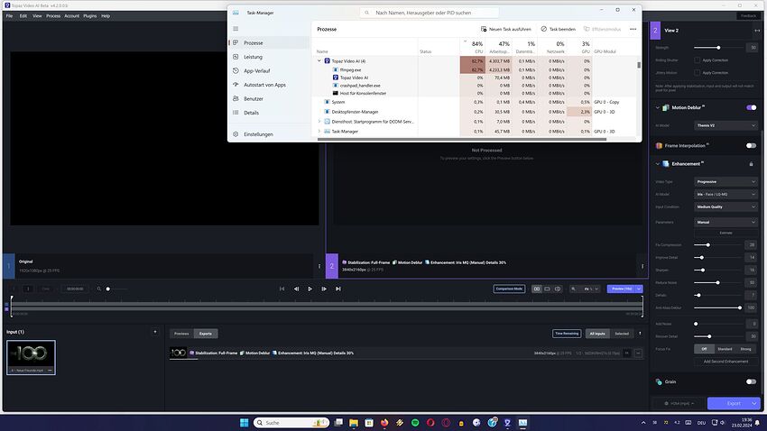Click Play button in playback controls
This screenshot has width=767, height=431.
click(x=310, y=289)
